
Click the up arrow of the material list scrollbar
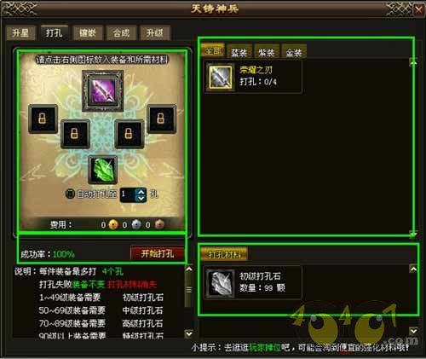point(413,269)
